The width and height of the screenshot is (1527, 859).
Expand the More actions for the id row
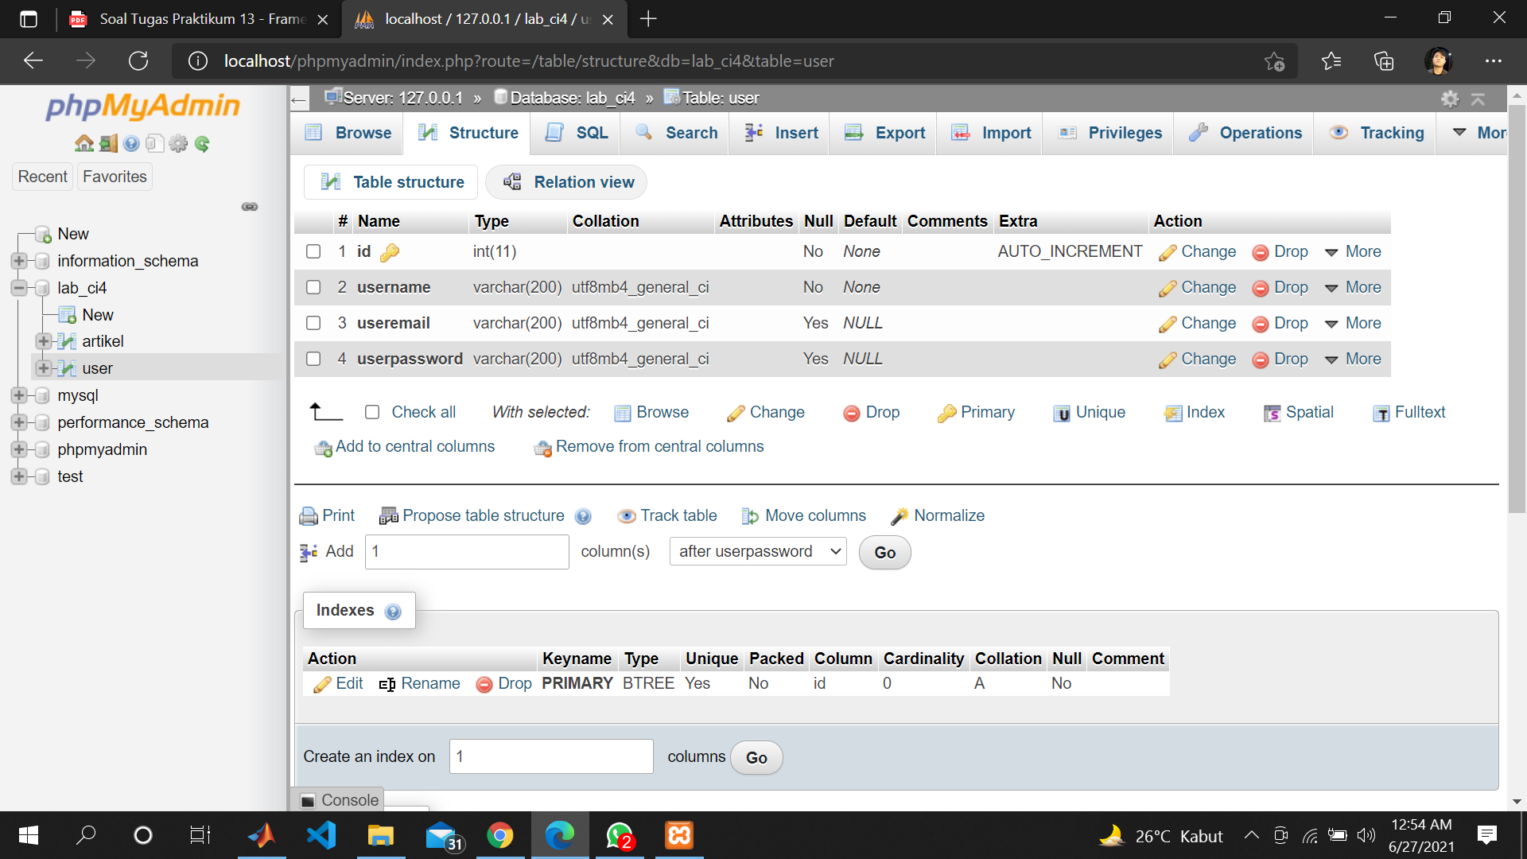(1353, 251)
